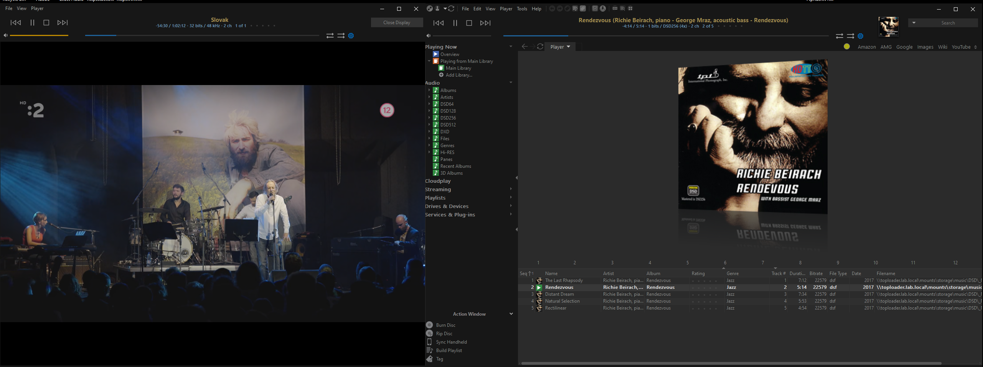Viewport: 983px width, 367px height.
Task: Open the settings gear in the Slovak display window
Action: coord(351,36)
